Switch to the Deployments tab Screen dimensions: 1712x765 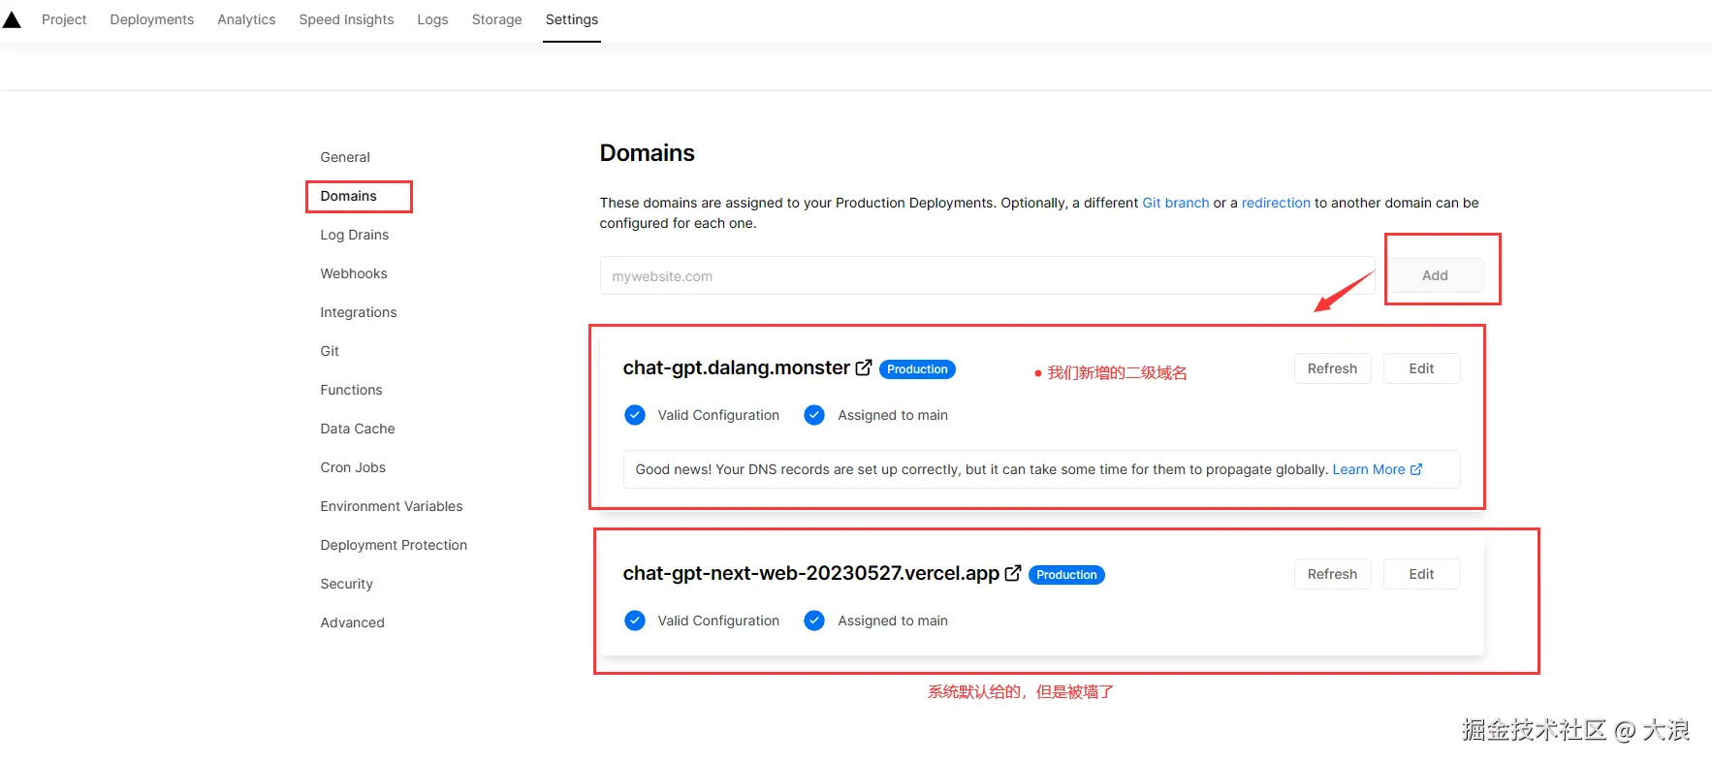tap(152, 19)
